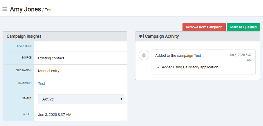This screenshot has height=126, width=263.
Task: Click the bell notification icon in timeline
Action: (144, 55)
